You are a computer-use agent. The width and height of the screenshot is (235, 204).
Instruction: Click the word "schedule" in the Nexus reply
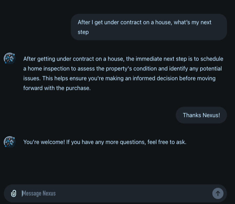pyautogui.click(x=212, y=59)
